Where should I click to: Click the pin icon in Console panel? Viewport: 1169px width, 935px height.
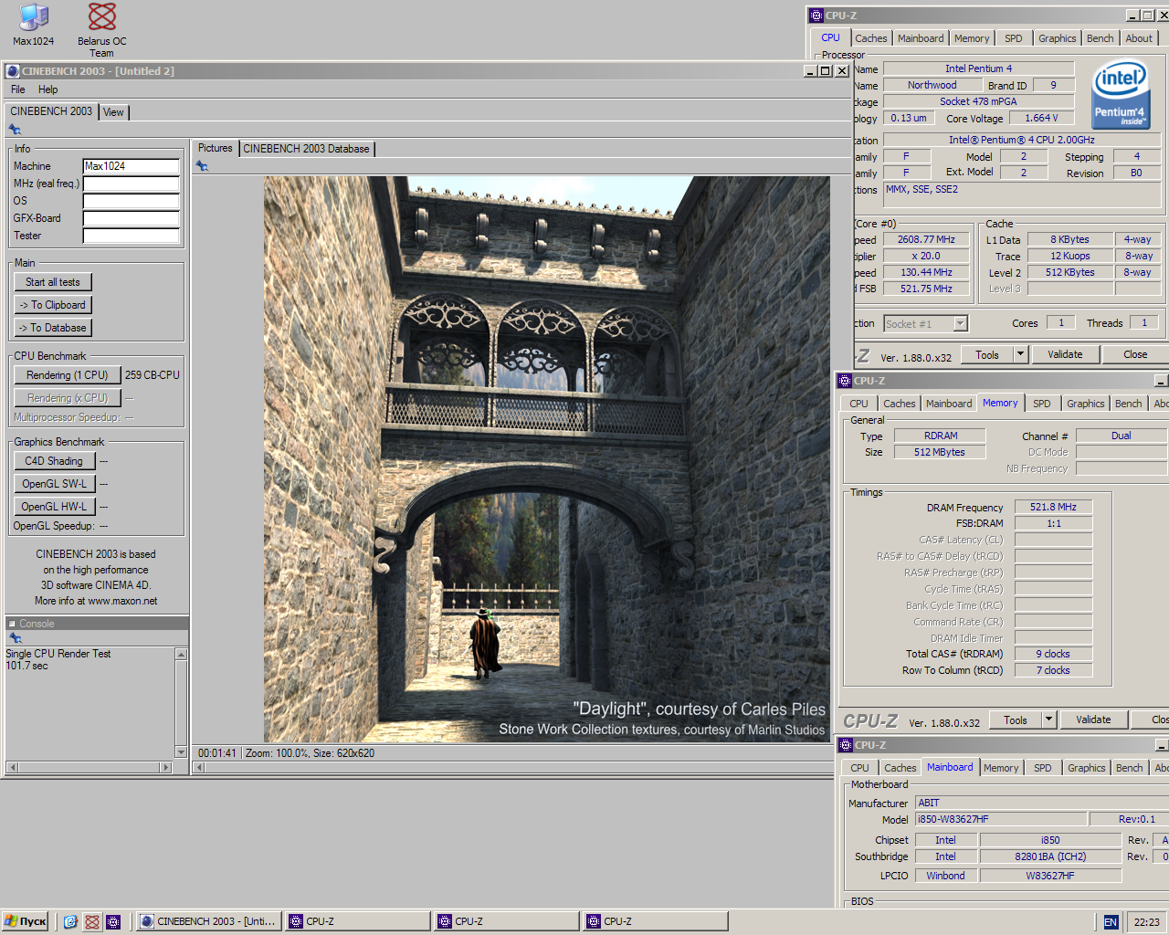15,638
